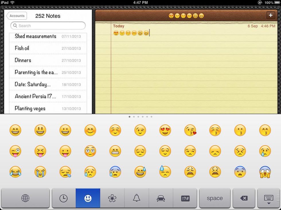This screenshot has width=281, height=210.
Task: Open the Vehicles emoji category car icon
Action: point(161,198)
